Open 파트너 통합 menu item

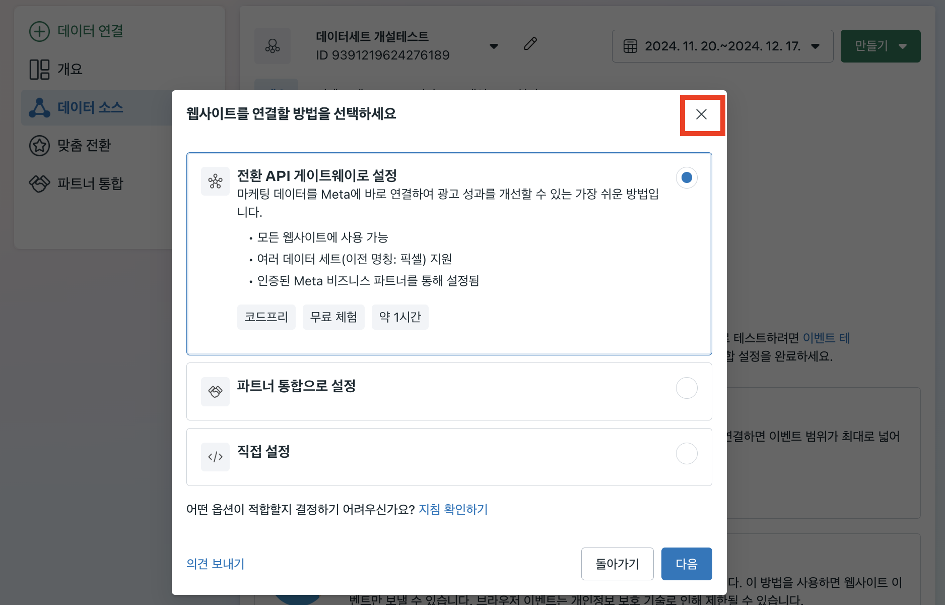[91, 184]
